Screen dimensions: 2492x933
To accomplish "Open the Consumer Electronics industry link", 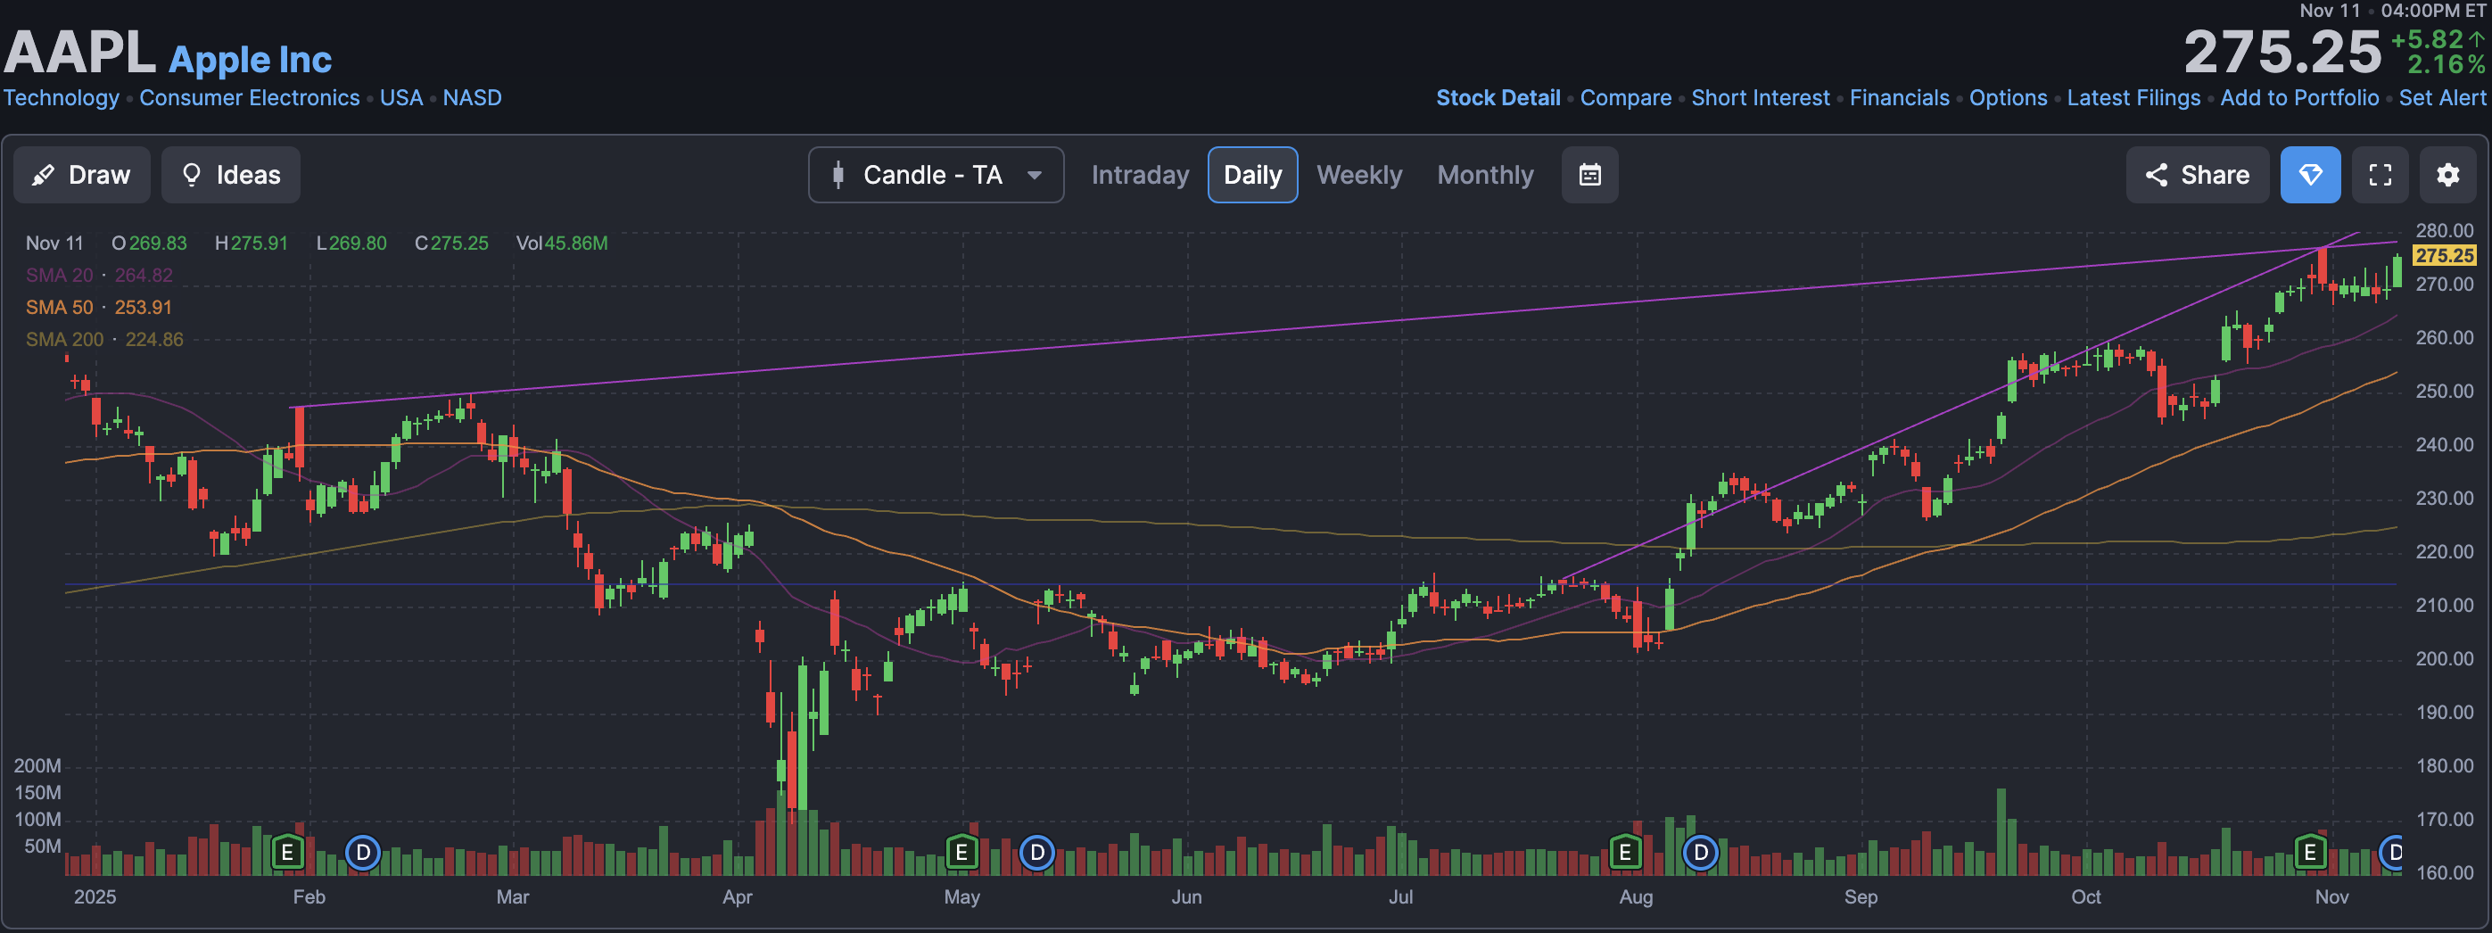I will [x=249, y=98].
